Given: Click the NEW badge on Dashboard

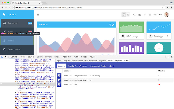Looking at the screenshot, I should click(30, 23).
